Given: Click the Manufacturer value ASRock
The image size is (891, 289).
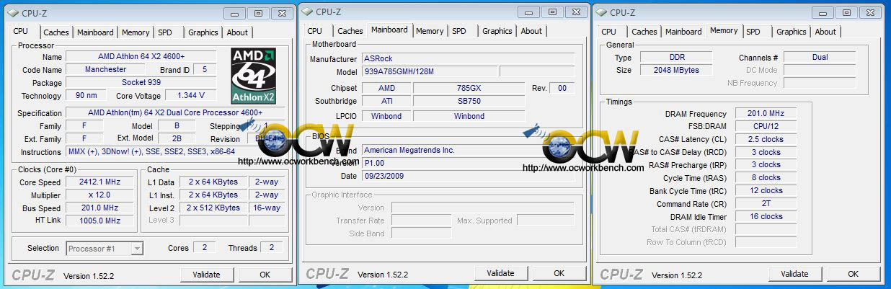Looking at the screenshot, I should 469,59.
